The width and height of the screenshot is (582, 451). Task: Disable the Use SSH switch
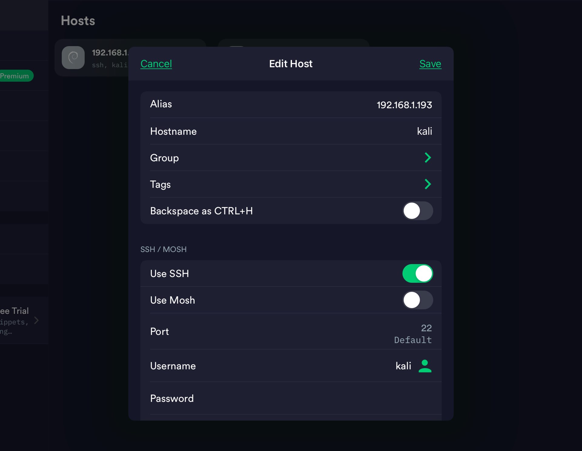click(x=417, y=273)
